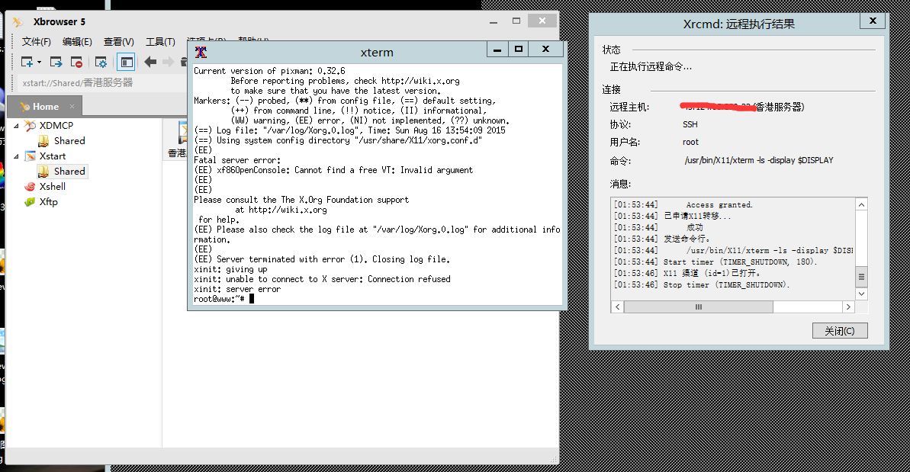This screenshot has height=472, width=910.
Task: Select the XDMCP magnifier icon in tree
Action: pyautogui.click(x=31, y=125)
